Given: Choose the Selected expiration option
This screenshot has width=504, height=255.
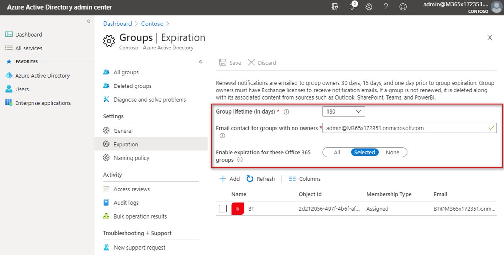Looking at the screenshot, I should [x=365, y=152].
